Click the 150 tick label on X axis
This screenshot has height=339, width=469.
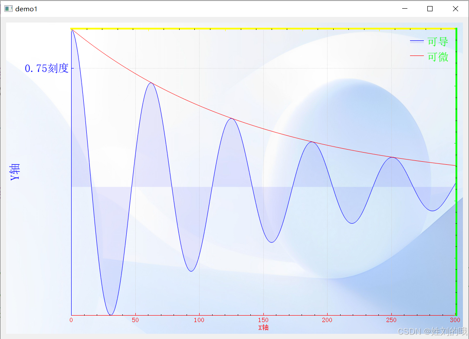tap(263, 320)
